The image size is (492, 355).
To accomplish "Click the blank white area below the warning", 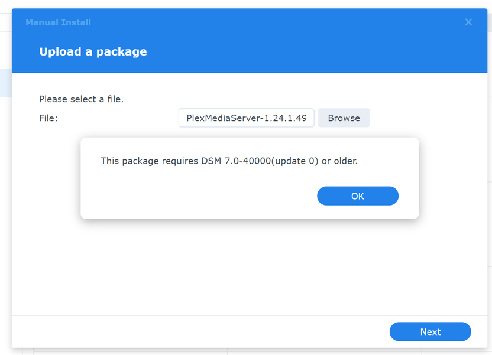I will tap(237, 266).
